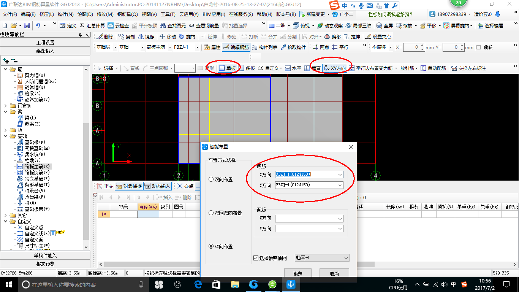The width and height of the screenshot is (519, 292).
Task: Select the 复制 copy tool
Action: coord(127,36)
